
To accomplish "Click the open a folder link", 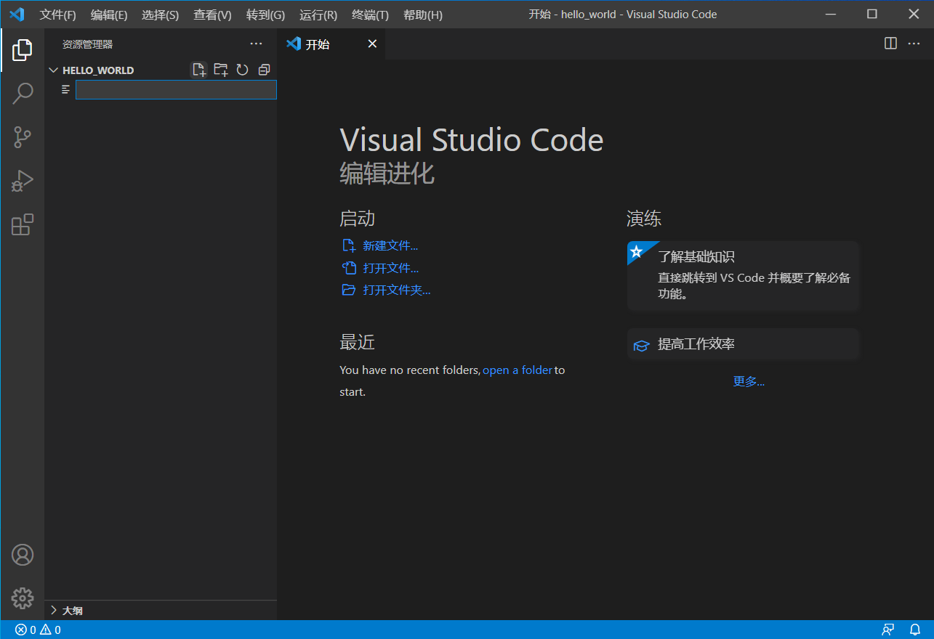I will click(518, 370).
